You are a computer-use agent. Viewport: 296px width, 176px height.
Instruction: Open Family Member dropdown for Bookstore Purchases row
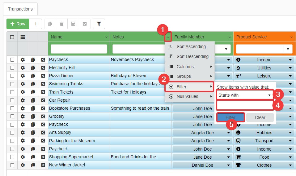coord(229,108)
